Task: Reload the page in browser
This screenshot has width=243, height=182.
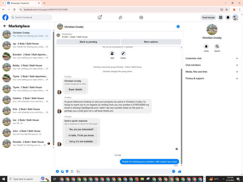Action: pos(14,10)
